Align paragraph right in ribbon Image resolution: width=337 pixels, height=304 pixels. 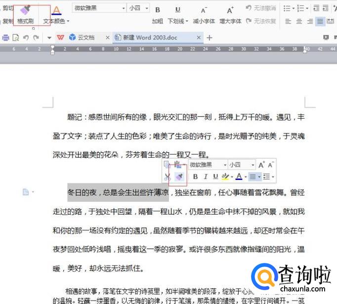(310, 21)
